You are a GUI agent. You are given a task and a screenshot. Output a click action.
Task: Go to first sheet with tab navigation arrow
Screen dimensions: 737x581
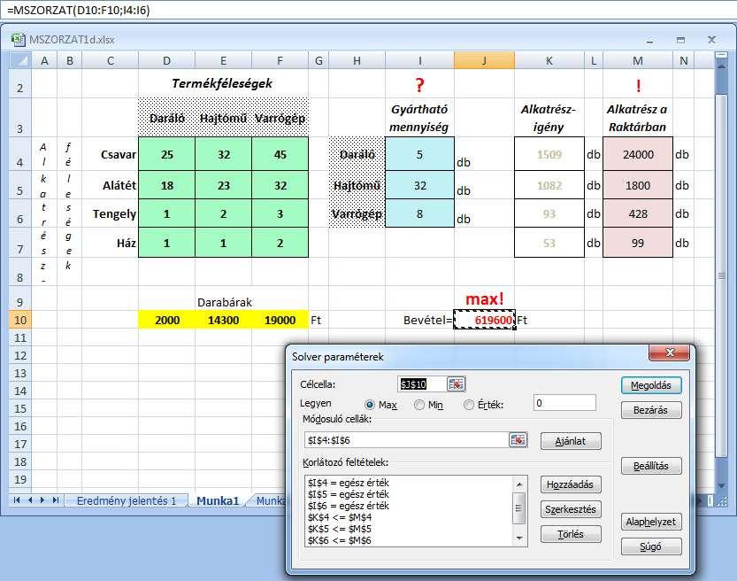pos(17,500)
